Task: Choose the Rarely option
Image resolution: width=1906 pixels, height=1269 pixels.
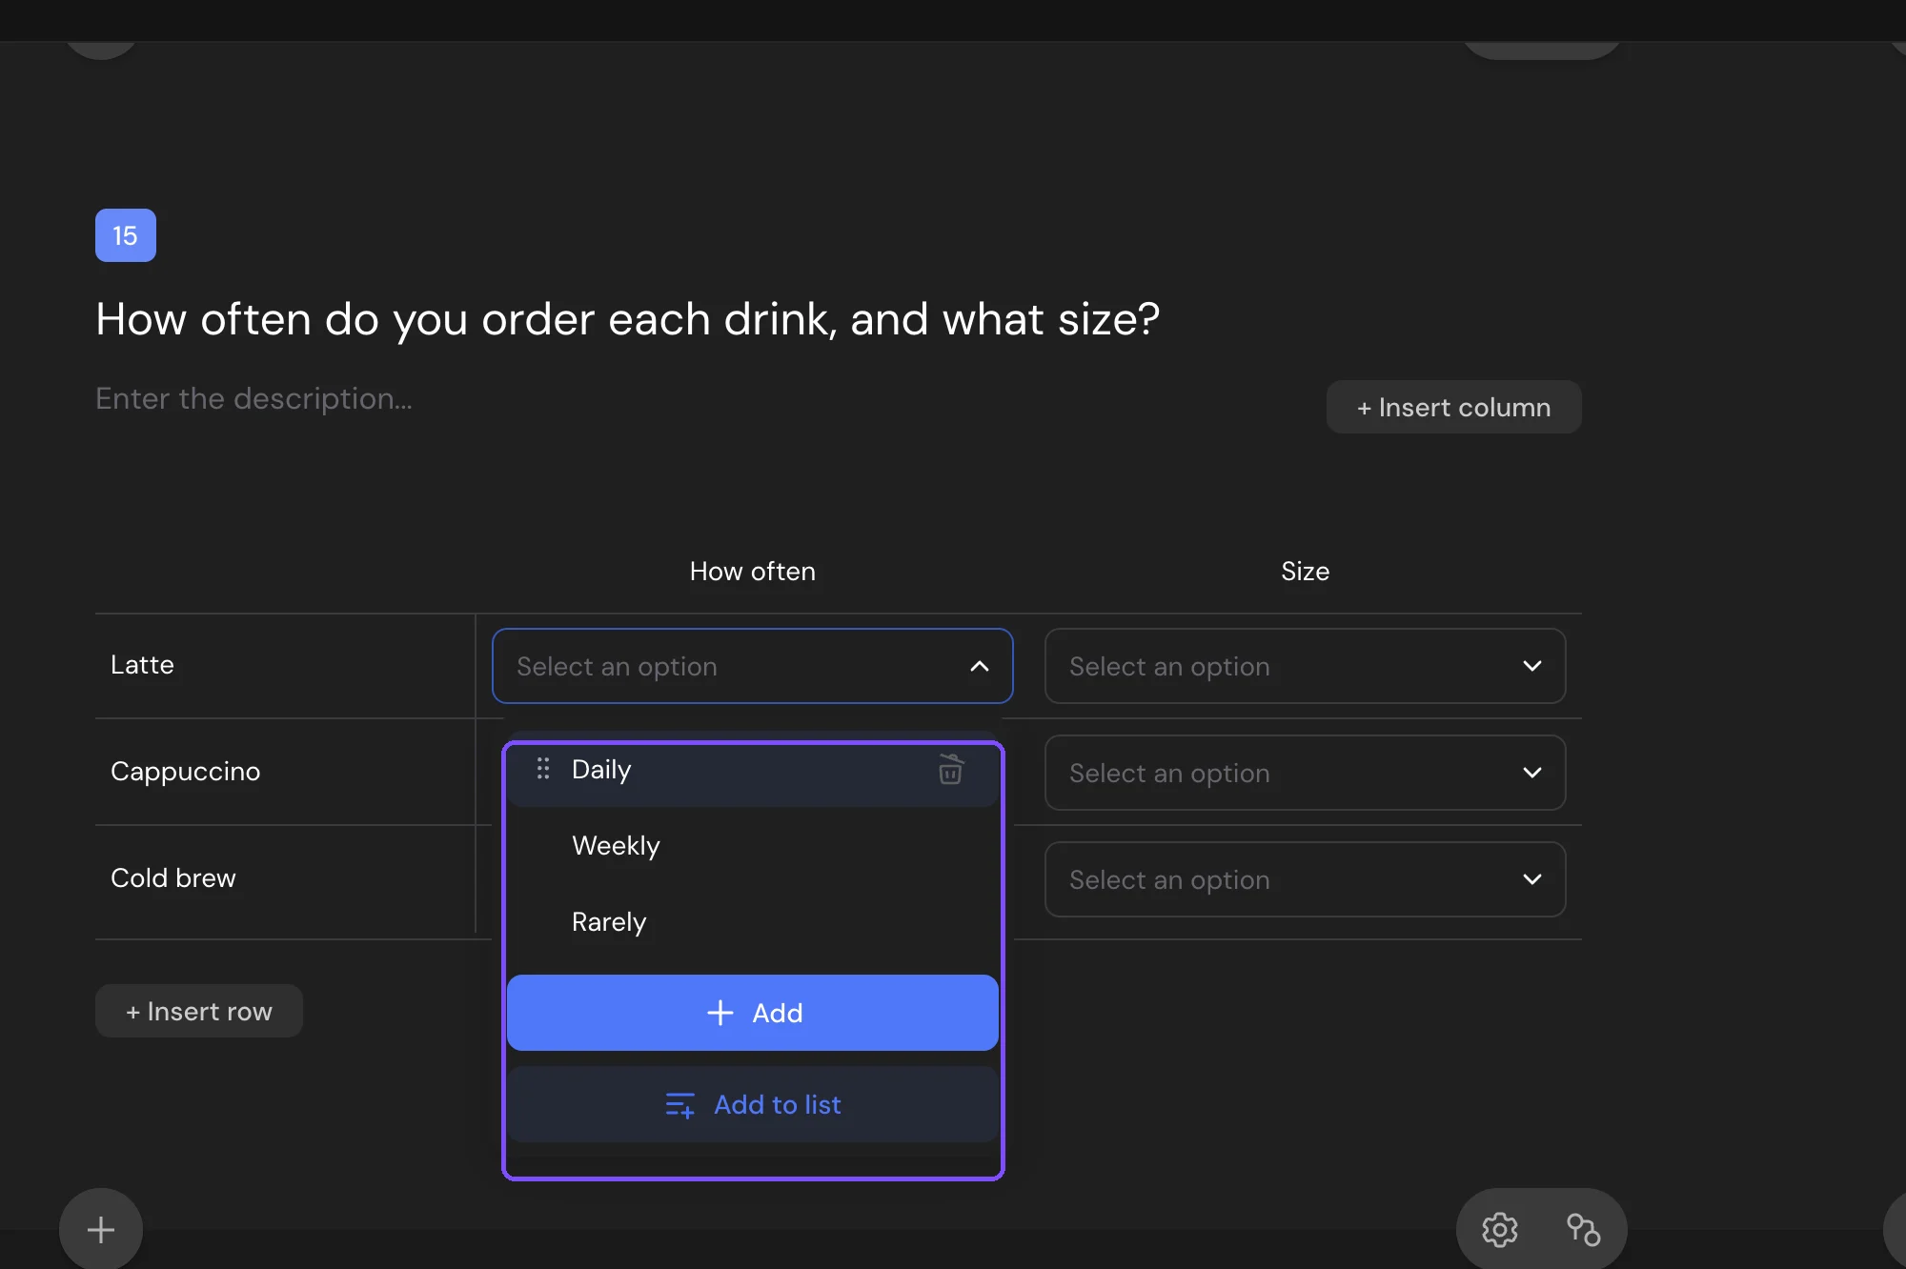Action: tap(752, 921)
